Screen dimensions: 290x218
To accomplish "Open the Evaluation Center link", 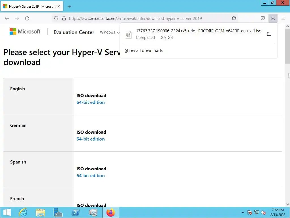I will [x=74, y=32].
